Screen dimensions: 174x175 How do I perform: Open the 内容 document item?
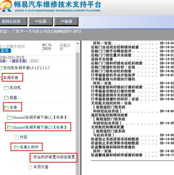[24, 137]
